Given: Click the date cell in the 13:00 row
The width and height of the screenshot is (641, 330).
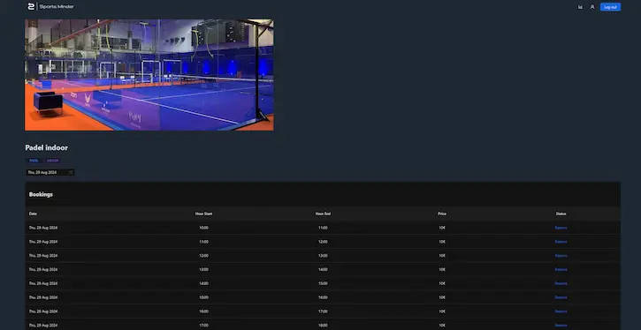Looking at the screenshot, I should tap(43, 270).
